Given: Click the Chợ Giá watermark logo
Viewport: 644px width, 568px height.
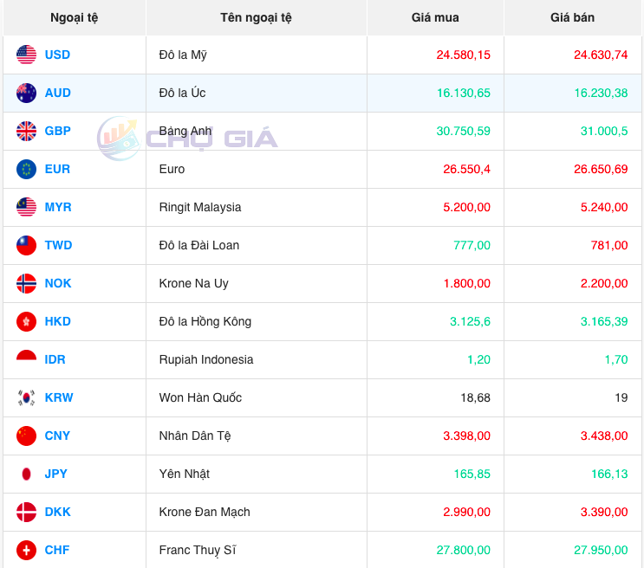Looking at the screenshot, I should [187, 138].
